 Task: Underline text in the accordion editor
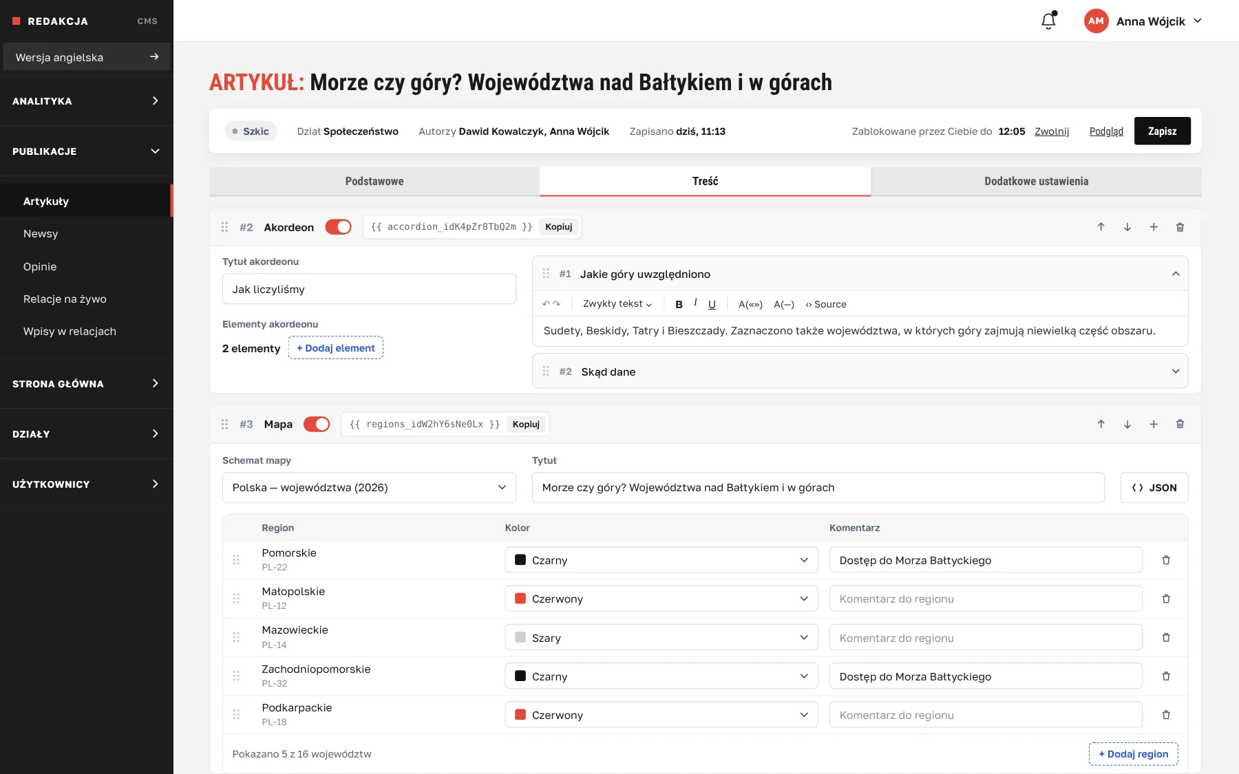tap(712, 304)
